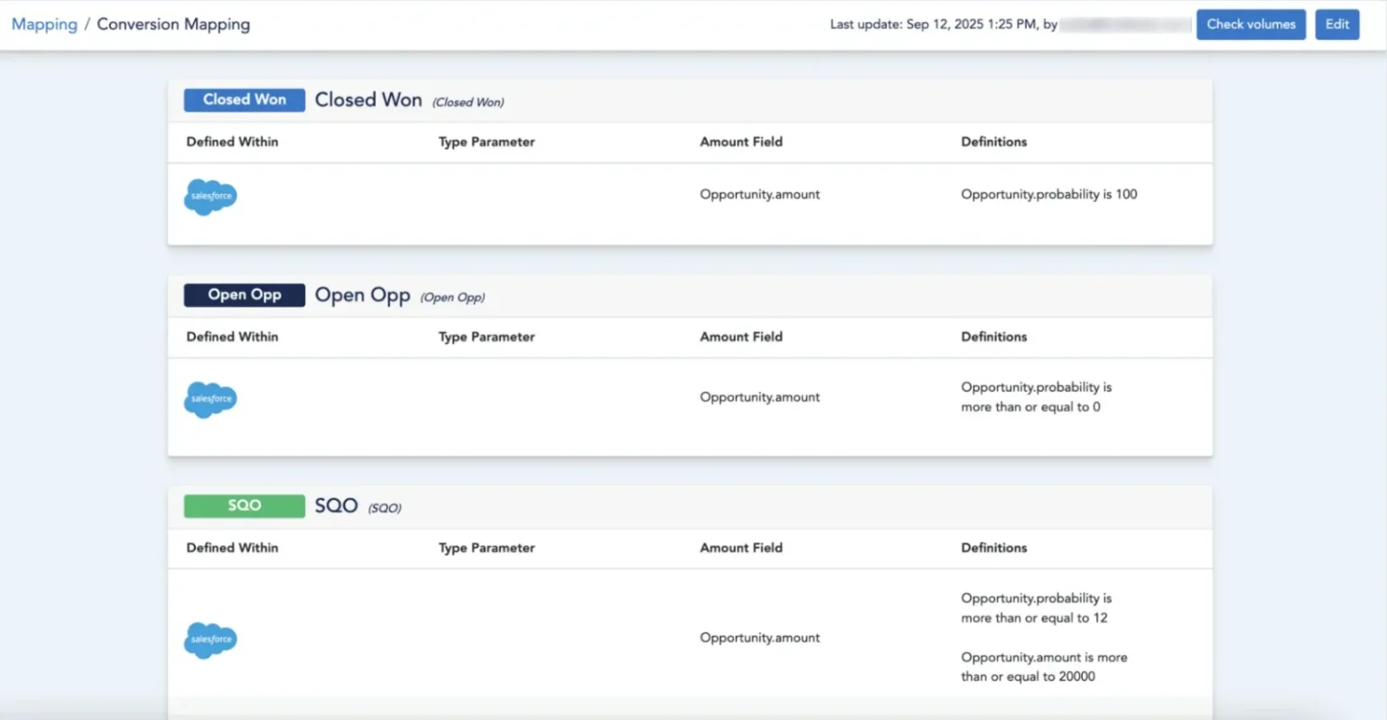Select the dark Open Opp badge
Image resolution: width=1387 pixels, height=720 pixels.
pyautogui.click(x=245, y=295)
